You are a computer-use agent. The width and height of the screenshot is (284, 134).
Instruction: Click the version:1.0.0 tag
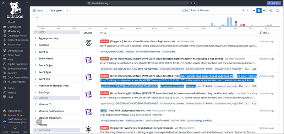click(178, 120)
